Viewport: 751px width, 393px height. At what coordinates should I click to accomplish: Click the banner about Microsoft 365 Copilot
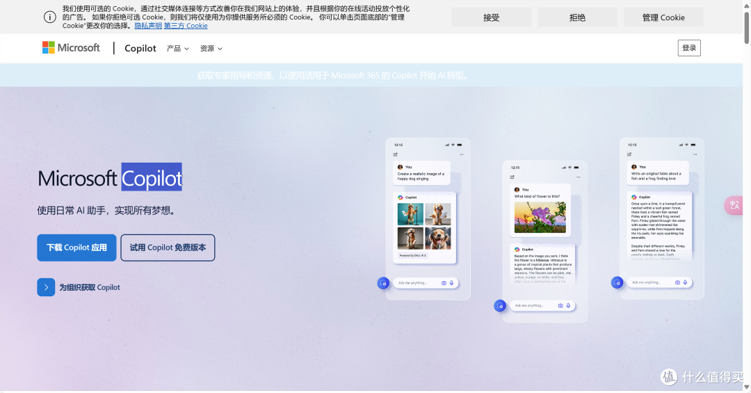pos(333,75)
